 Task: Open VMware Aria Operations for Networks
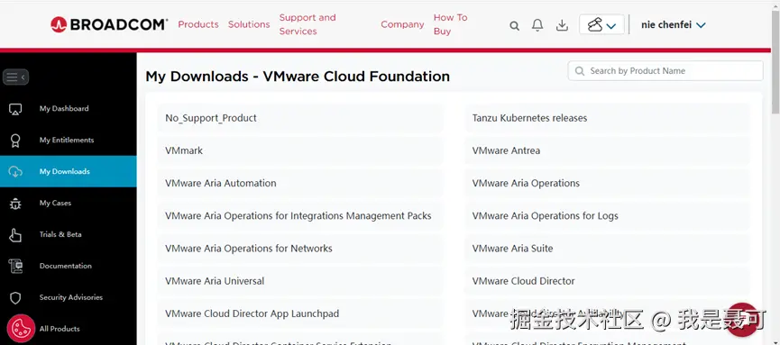300,249
